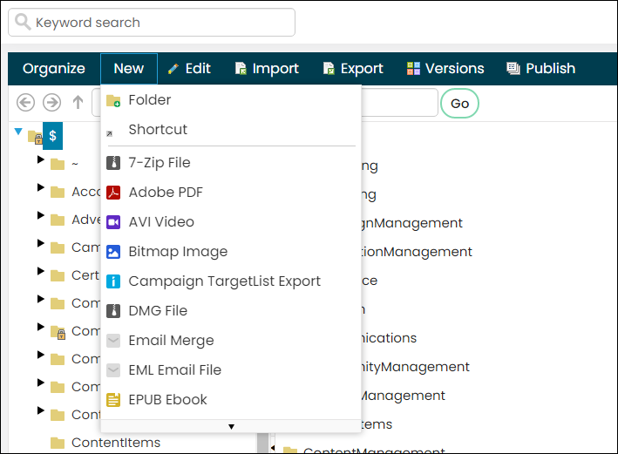618x454 pixels.
Task: Choose Bitmap Image from New menu
Action: tap(231, 252)
